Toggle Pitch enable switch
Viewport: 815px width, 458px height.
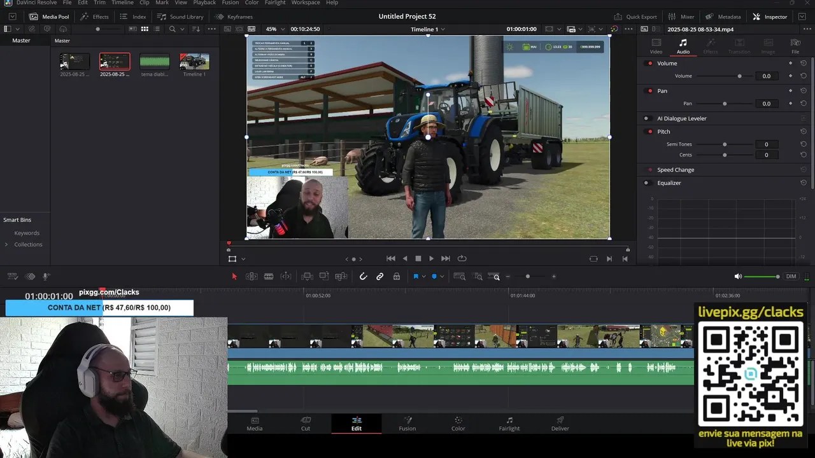(649, 132)
